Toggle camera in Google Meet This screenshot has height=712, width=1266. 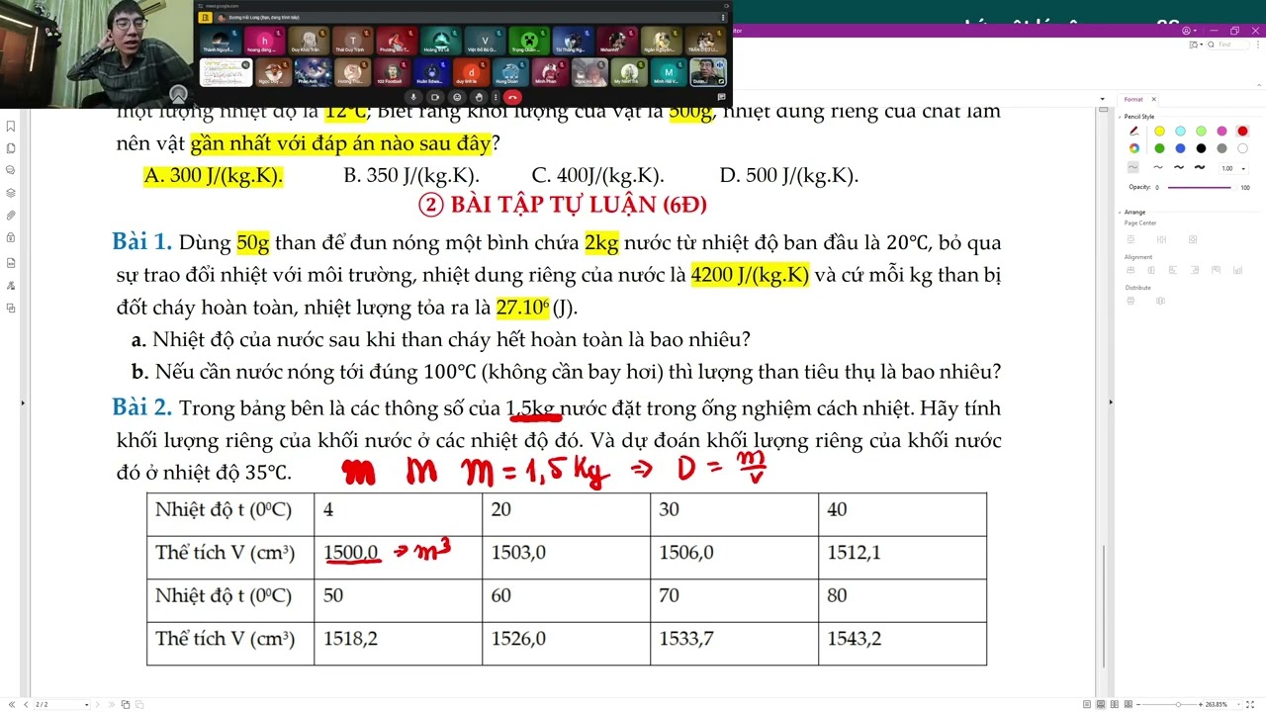click(x=436, y=97)
